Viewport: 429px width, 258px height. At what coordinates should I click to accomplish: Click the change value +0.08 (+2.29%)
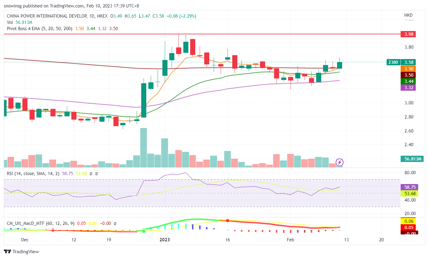181,16
